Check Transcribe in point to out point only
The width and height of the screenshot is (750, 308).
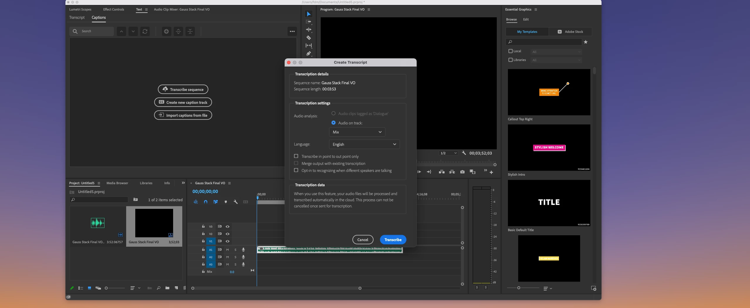point(296,156)
